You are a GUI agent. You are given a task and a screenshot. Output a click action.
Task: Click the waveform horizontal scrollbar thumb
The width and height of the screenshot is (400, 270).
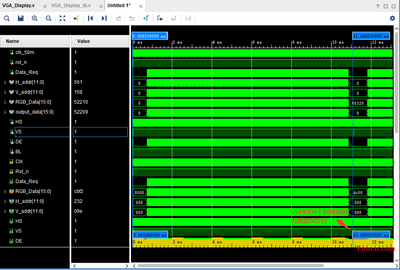click(230, 266)
